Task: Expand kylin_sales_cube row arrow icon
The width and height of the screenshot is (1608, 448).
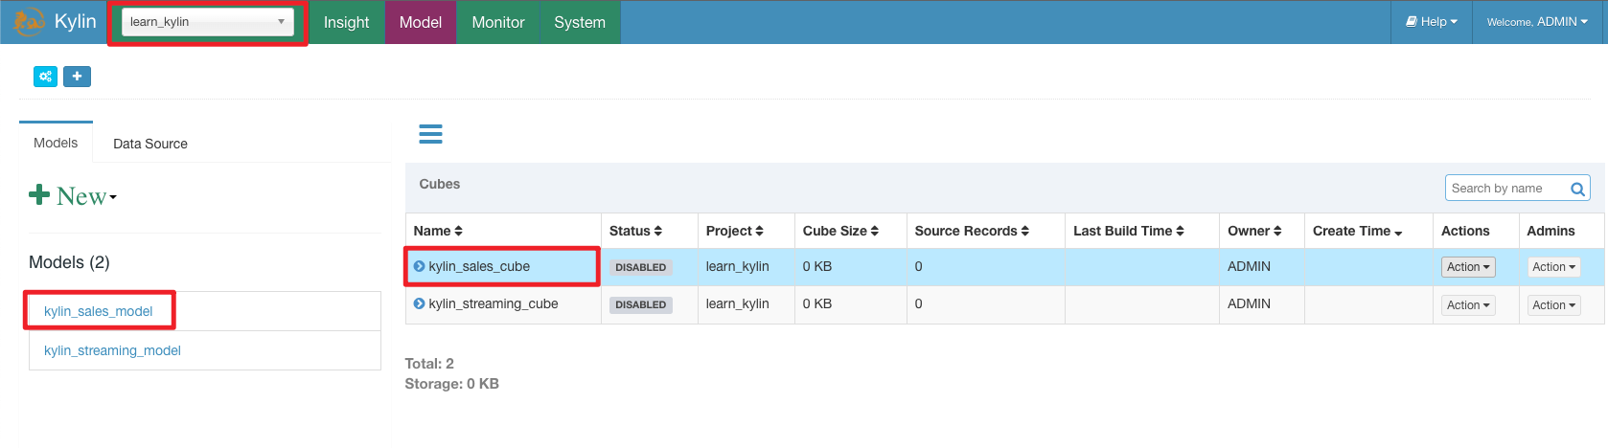Action: click(x=419, y=266)
